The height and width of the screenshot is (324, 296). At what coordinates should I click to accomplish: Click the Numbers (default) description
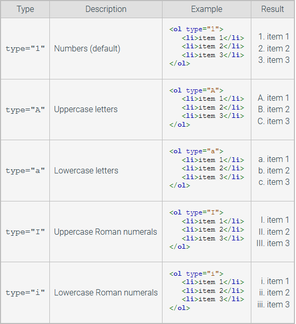tap(87, 49)
